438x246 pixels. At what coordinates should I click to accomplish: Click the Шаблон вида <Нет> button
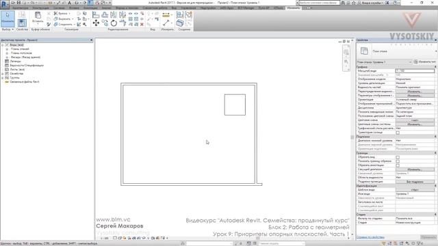coord(415,190)
